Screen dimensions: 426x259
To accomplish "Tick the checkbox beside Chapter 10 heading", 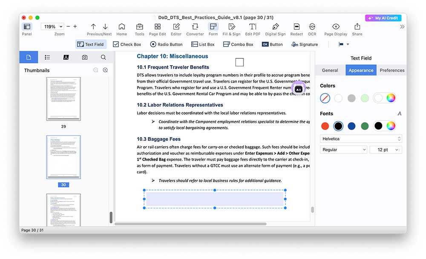I will 239,62.
